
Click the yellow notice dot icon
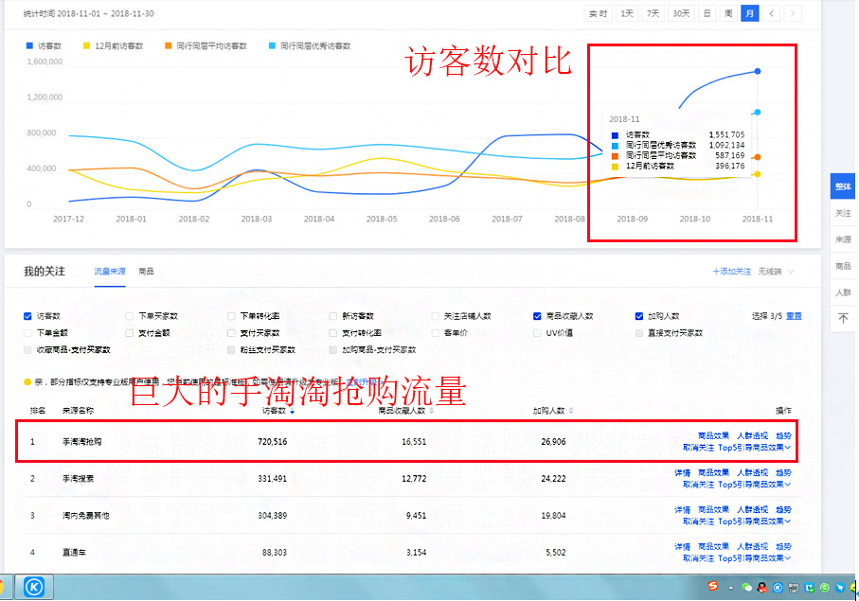26,381
